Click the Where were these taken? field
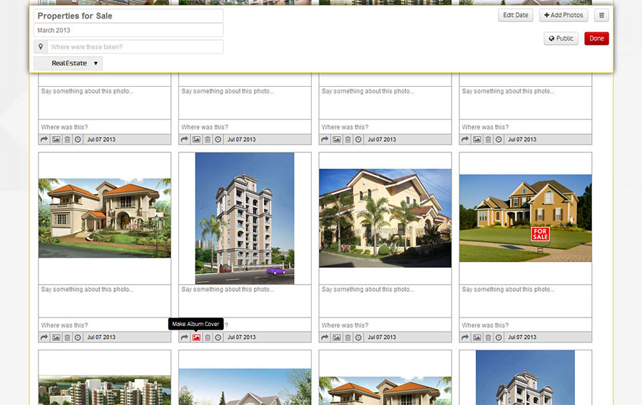 point(135,47)
